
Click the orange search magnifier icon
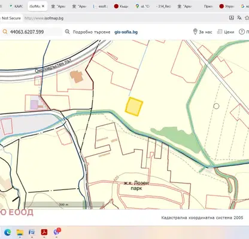[5, 32]
